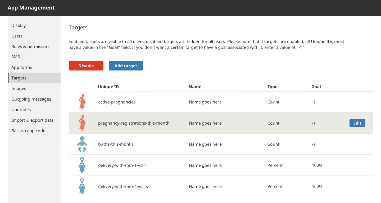Click Percent type for delivery-with-min-1-visit
Screen dimensions: 381x203
[x=275, y=165]
